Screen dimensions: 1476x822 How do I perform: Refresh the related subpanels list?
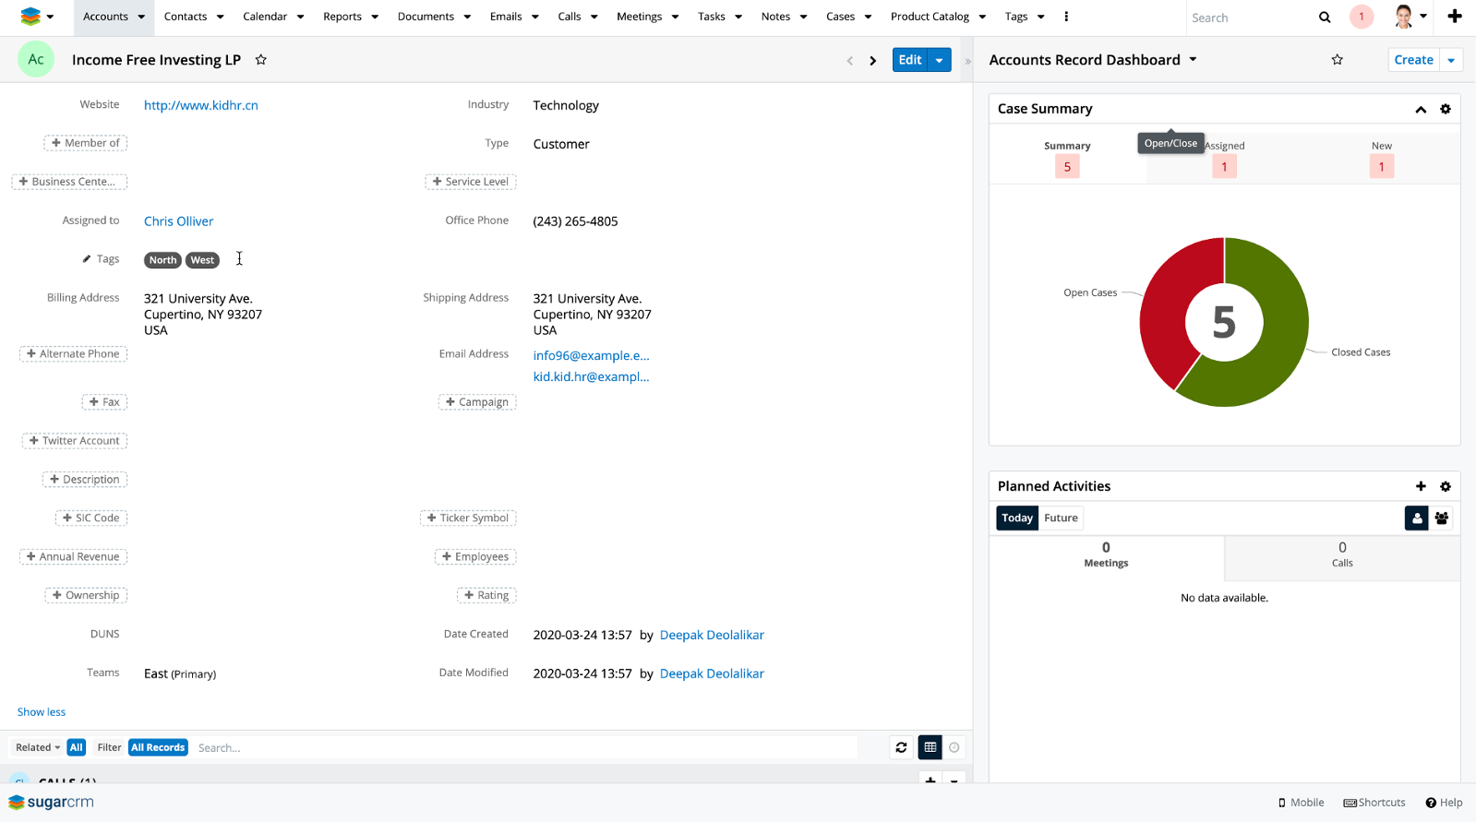901,747
